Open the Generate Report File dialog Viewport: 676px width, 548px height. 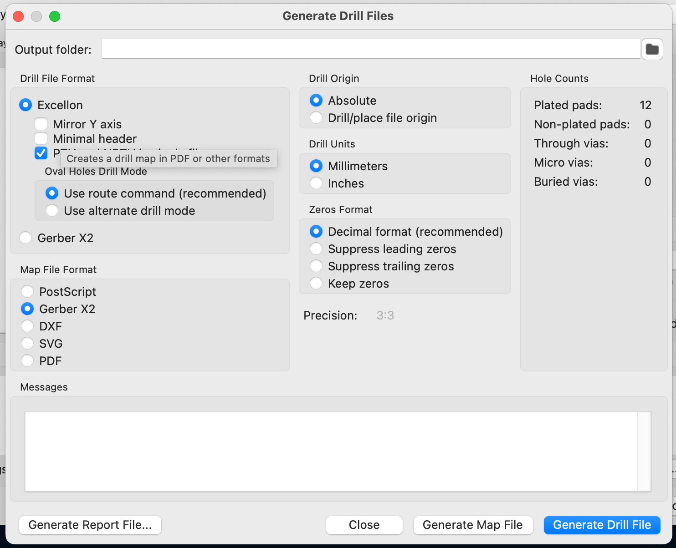pyautogui.click(x=90, y=525)
